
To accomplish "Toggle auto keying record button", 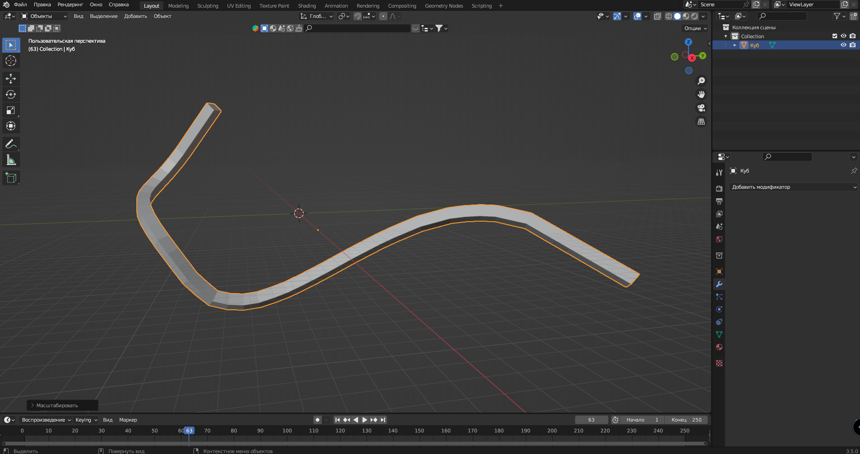I will pos(318,420).
